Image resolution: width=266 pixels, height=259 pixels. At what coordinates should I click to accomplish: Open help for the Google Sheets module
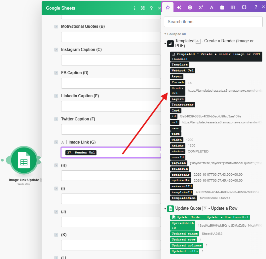pos(151,8)
